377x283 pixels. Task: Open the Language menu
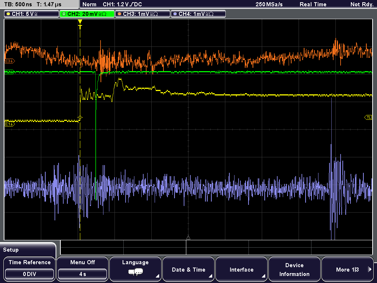135,269
